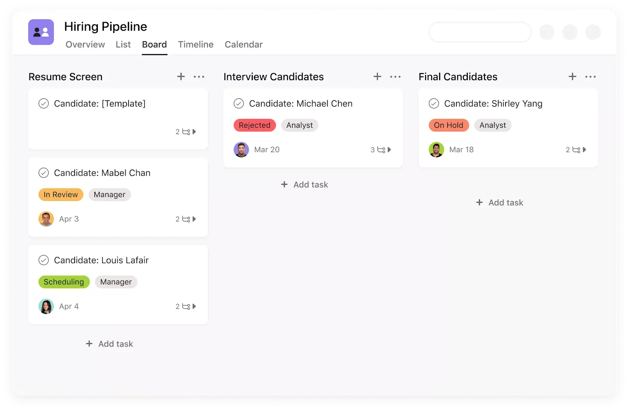Viewport: 629px width, 411px height.
Task: Add a task to Resume Screen column header
Action: pos(181,77)
